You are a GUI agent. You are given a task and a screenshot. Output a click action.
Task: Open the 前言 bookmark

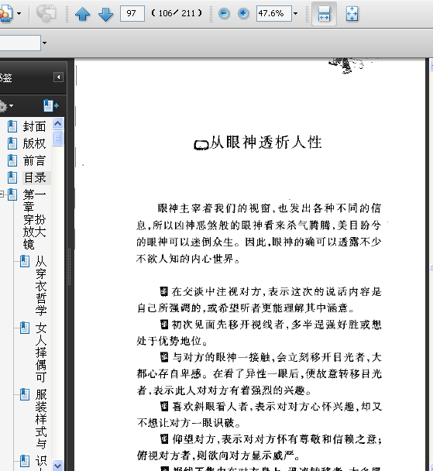(x=34, y=160)
